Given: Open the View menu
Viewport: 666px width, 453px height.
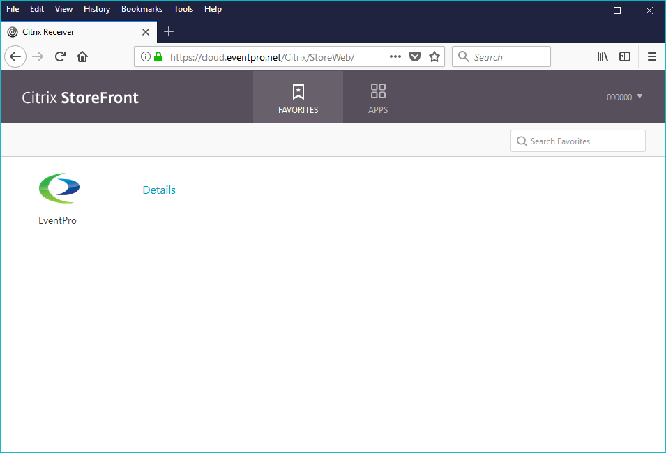Looking at the screenshot, I should (63, 9).
